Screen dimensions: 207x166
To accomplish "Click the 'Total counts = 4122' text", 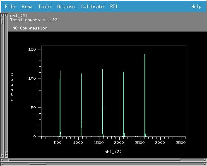I will click(x=34, y=20).
